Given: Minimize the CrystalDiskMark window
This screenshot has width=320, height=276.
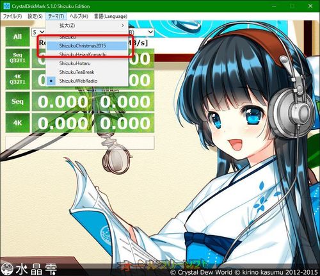Looking at the screenshot, I should (274, 6).
